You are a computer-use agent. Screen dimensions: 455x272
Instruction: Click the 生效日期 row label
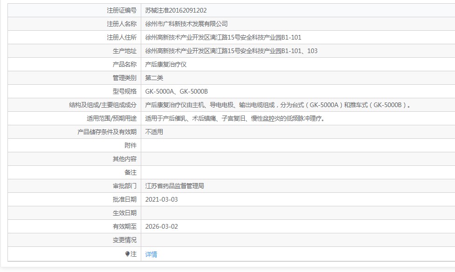click(124, 213)
